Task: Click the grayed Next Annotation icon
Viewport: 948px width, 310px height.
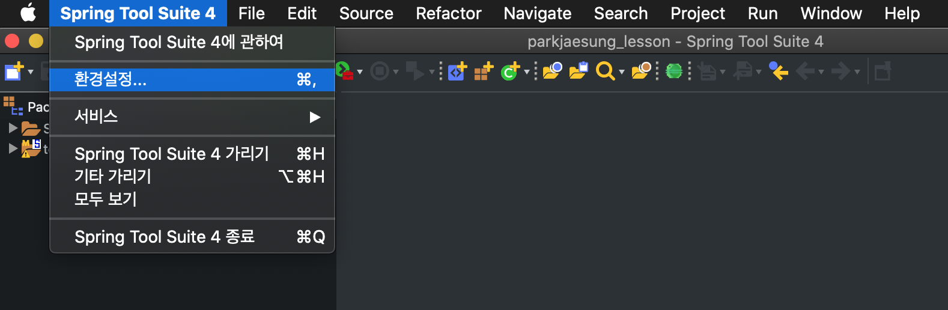Action: pos(707,71)
